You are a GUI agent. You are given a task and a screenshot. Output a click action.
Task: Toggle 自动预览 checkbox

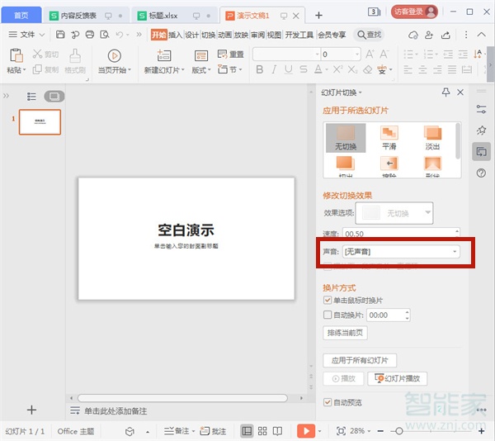328,402
